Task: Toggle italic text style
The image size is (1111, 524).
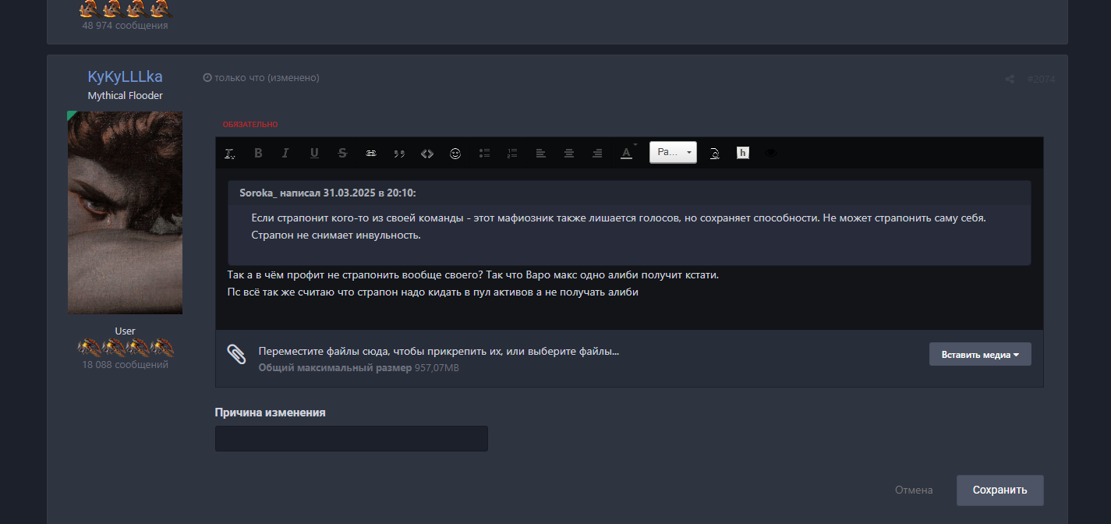Action: point(285,154)
